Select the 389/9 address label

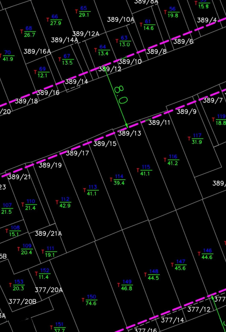[186, 112]
